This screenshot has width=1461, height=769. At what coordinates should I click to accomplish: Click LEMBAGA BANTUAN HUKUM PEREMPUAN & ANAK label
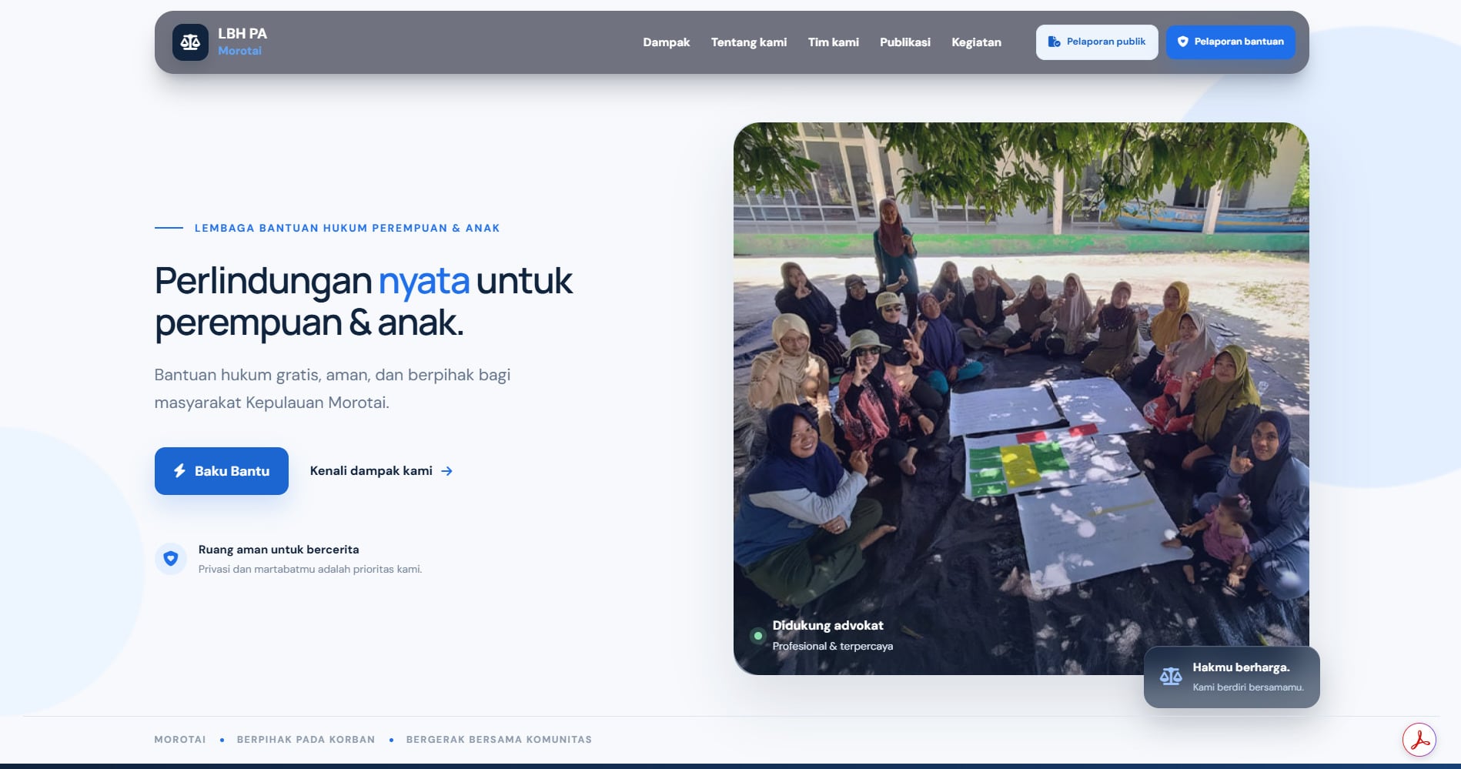click(347, 229)
